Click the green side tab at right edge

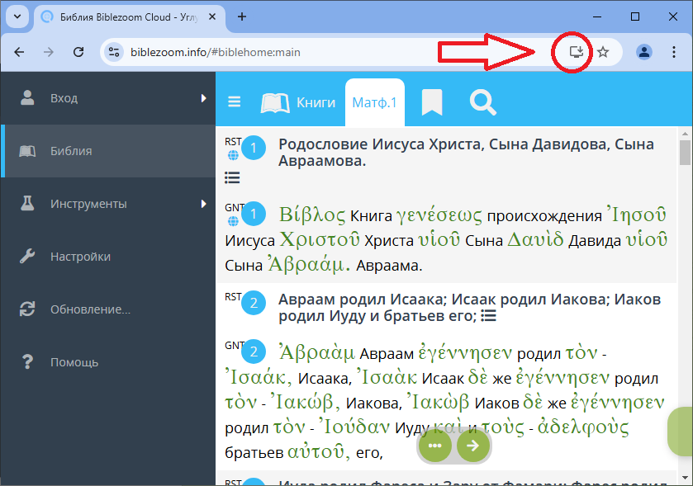[681, 432]
